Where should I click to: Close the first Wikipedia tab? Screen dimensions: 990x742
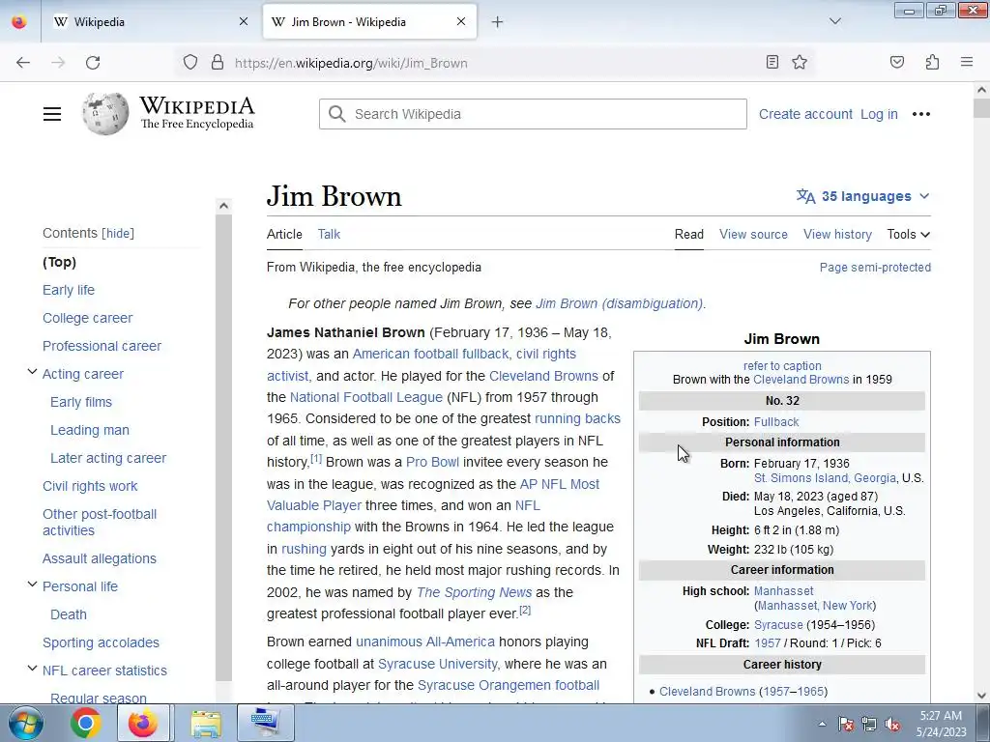[x=244, y=21]
